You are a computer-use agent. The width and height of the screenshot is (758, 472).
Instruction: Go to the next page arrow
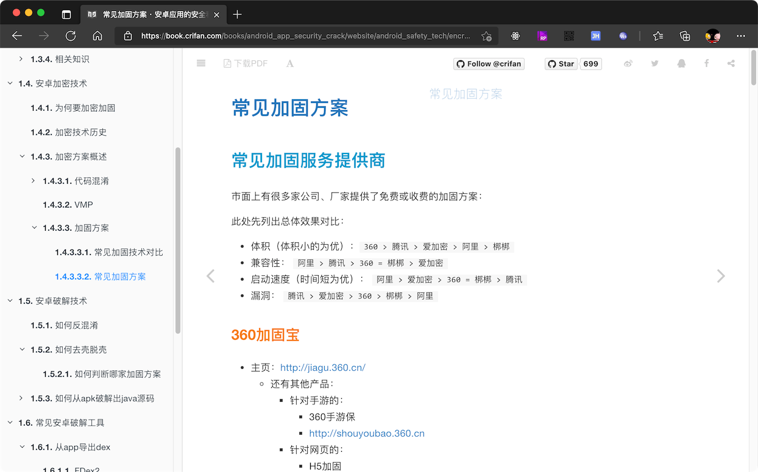point(721,276)
